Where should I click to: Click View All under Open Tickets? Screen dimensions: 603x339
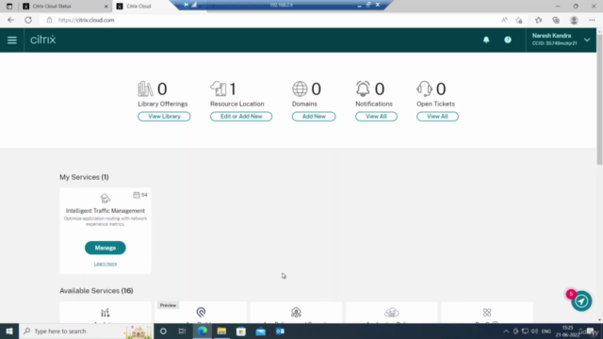[x=437, y=117]
